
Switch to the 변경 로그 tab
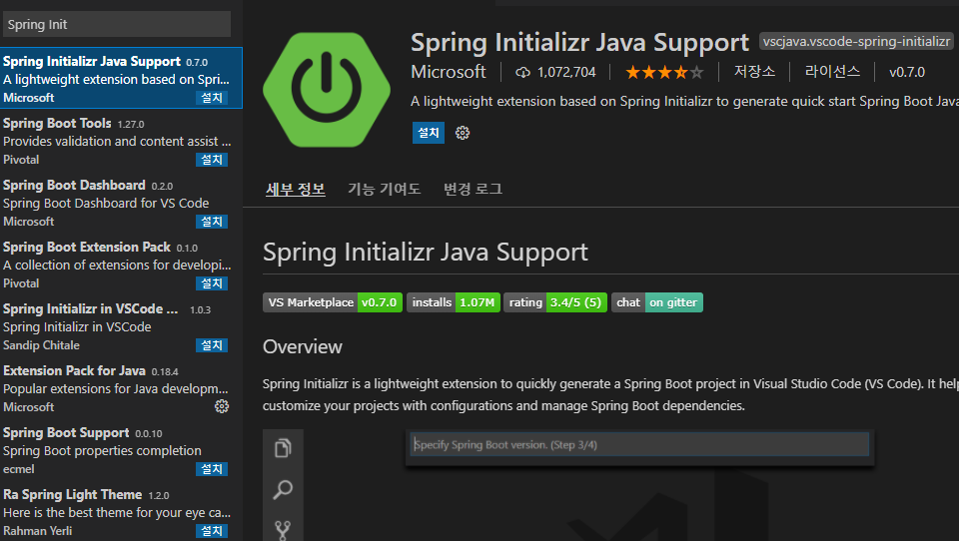tap(473, 189)
